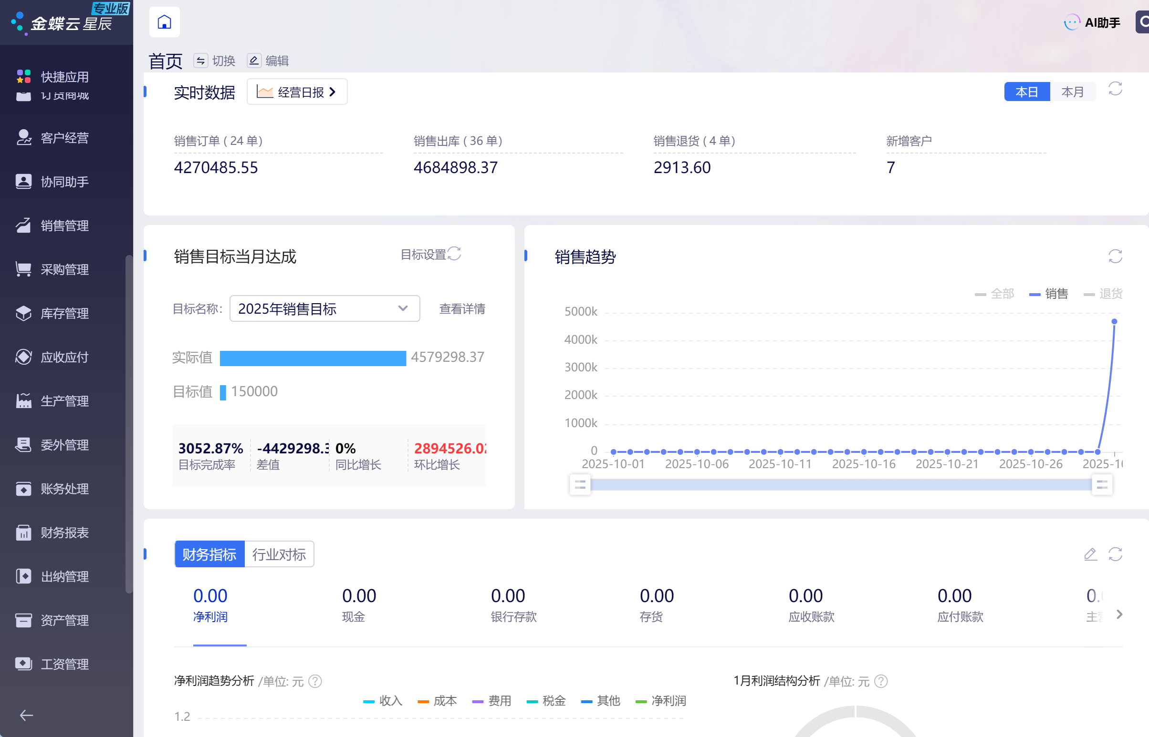Open 应收应付 in the sidebar
The image size is (1149, 737).
click(64, 357)
